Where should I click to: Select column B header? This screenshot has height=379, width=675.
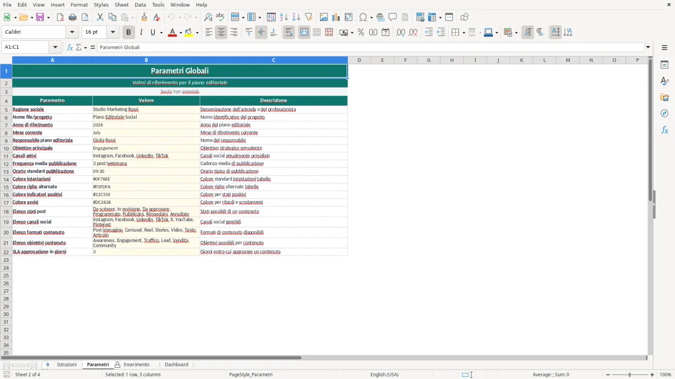[x=146, y=60]
